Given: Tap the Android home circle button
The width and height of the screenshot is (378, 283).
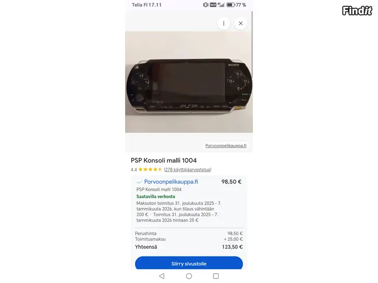Looking at the screenshot, I should [189, 276].
